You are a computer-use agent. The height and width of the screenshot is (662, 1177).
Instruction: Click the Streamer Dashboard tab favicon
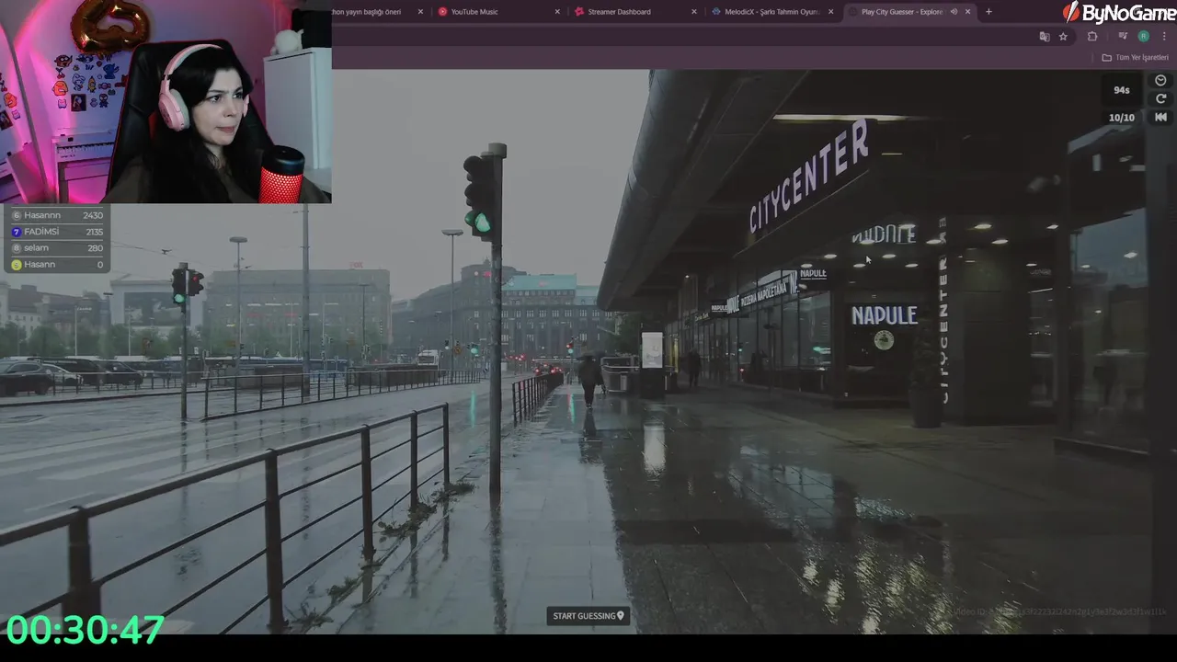click(x=579, y=12)
